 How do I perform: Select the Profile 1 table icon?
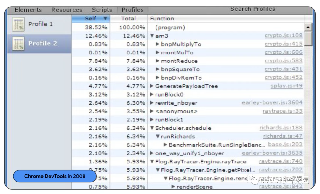pos(18,24)
